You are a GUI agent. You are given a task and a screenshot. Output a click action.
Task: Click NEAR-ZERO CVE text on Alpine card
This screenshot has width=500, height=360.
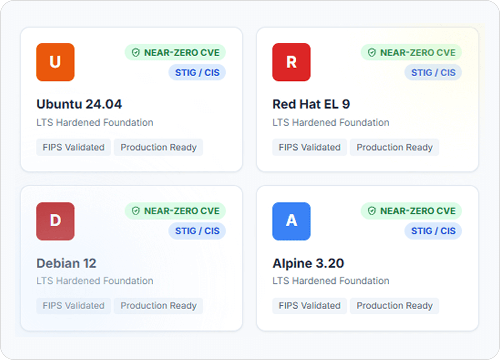(x=418, y=211)
